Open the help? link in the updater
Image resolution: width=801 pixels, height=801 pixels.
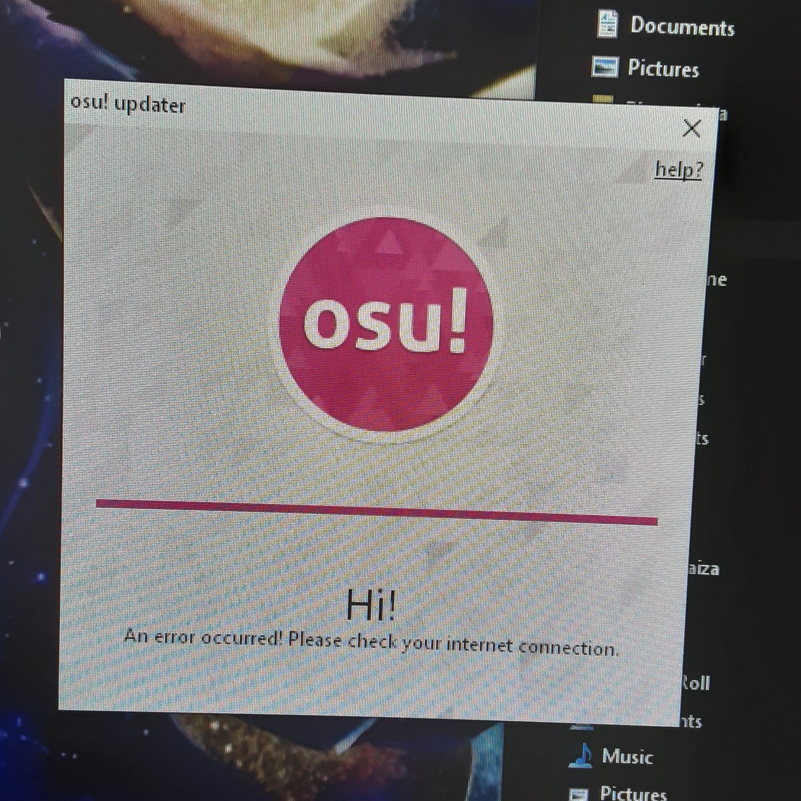(x=678, y=170)
